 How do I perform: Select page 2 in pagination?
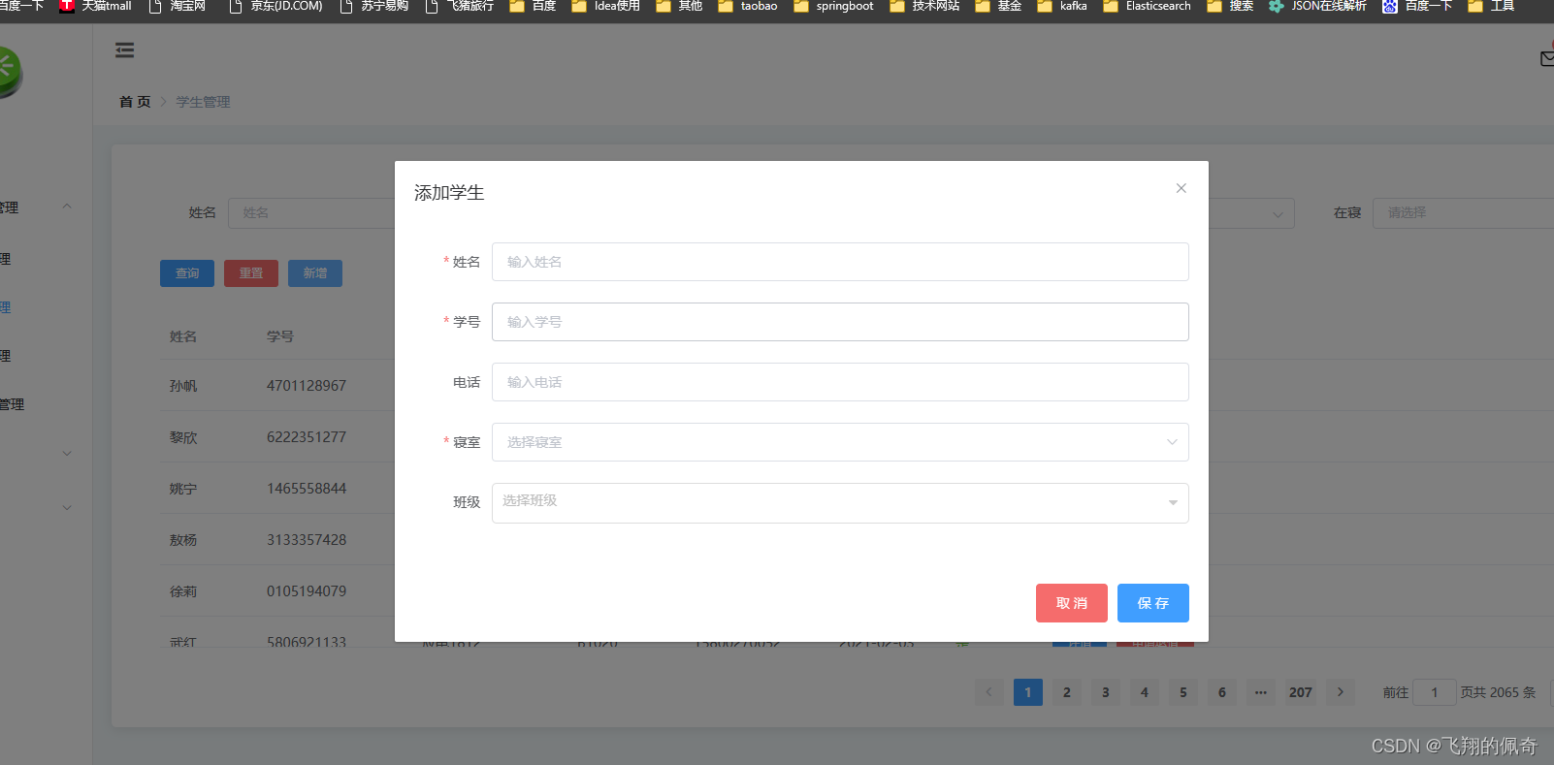[1067, 692]
